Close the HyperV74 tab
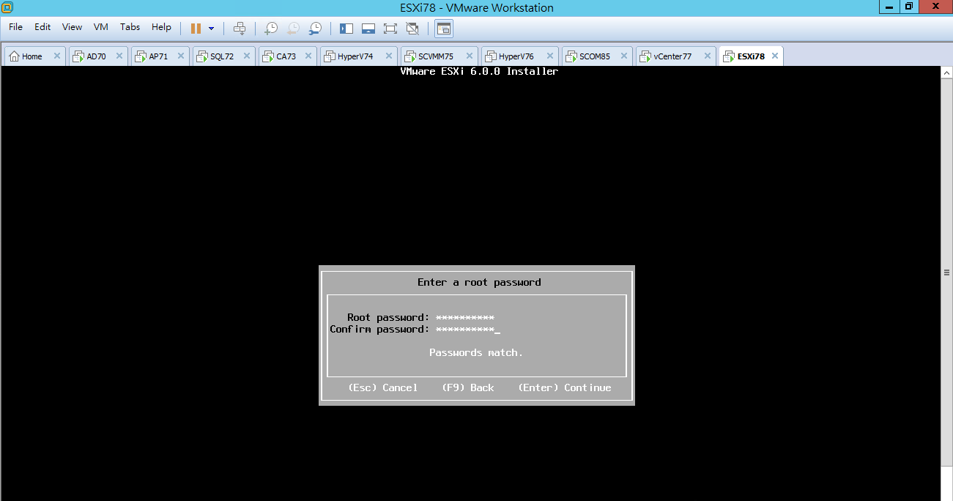Image resolution: width=953 pixels, height=501 pixels. (389, 56)
